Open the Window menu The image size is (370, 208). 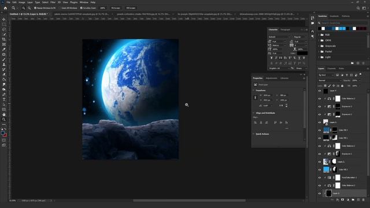coord(84,2)
